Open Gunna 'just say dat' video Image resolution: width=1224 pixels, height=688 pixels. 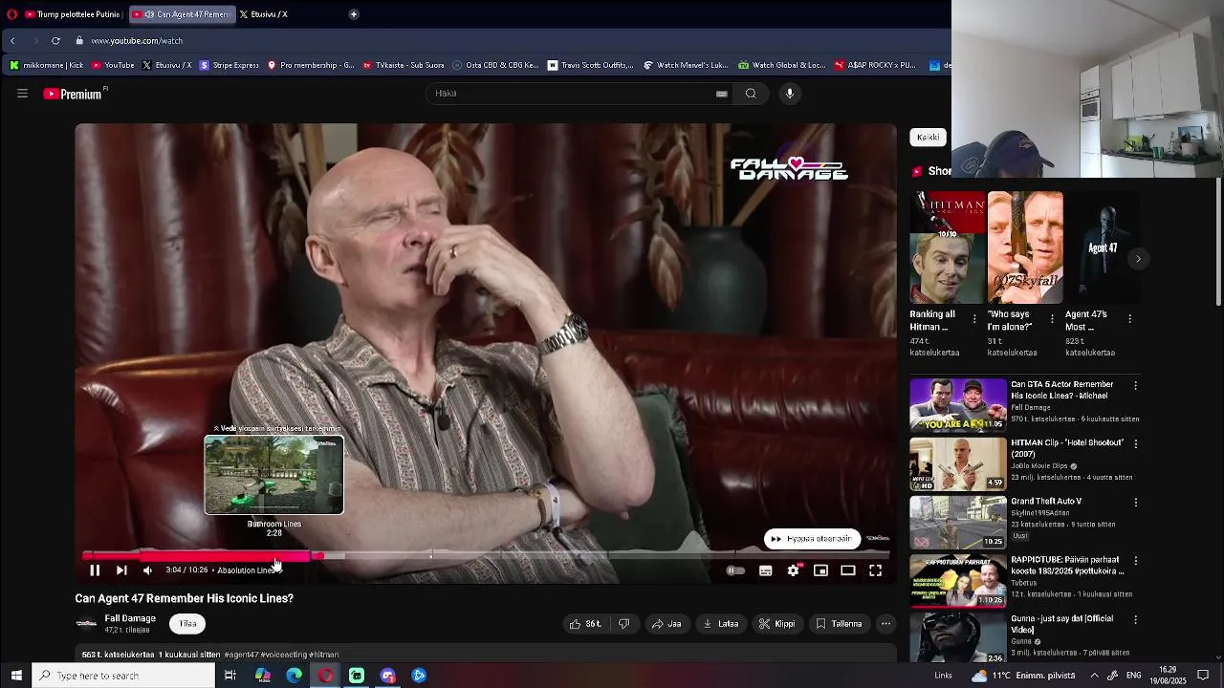[x=957, y=637]
